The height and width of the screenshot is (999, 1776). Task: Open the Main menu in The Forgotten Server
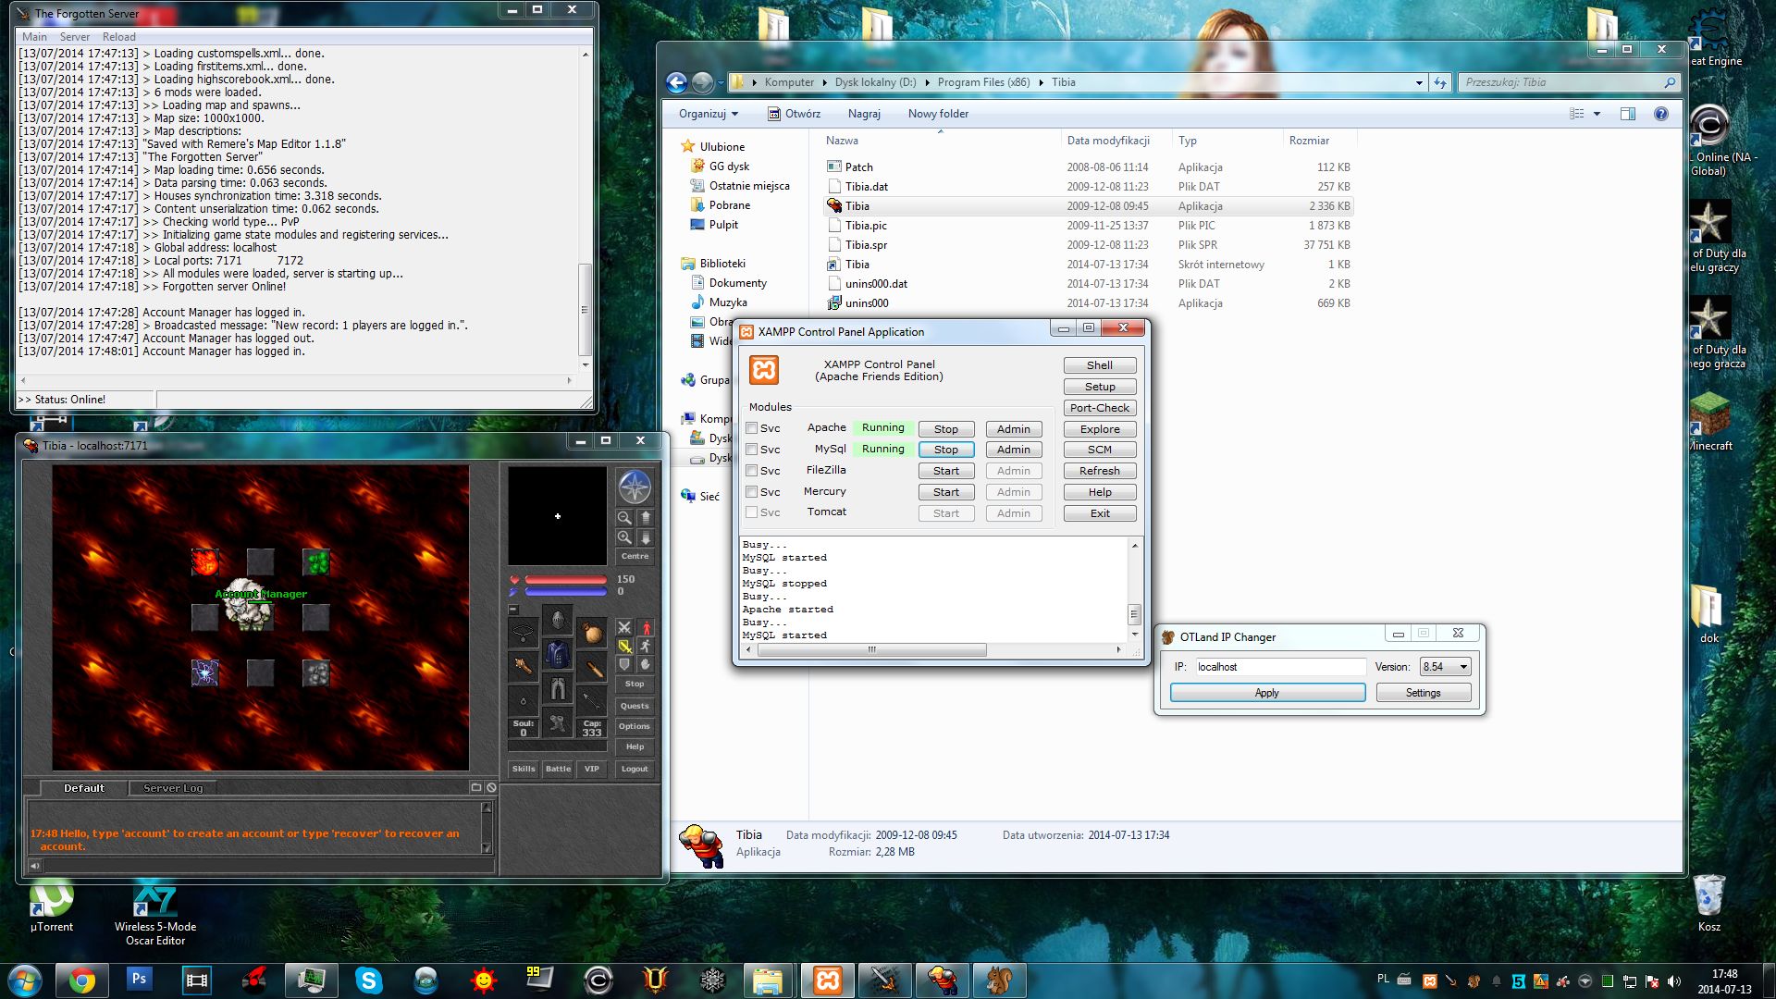pyautogui.click(x=34, y=37)
